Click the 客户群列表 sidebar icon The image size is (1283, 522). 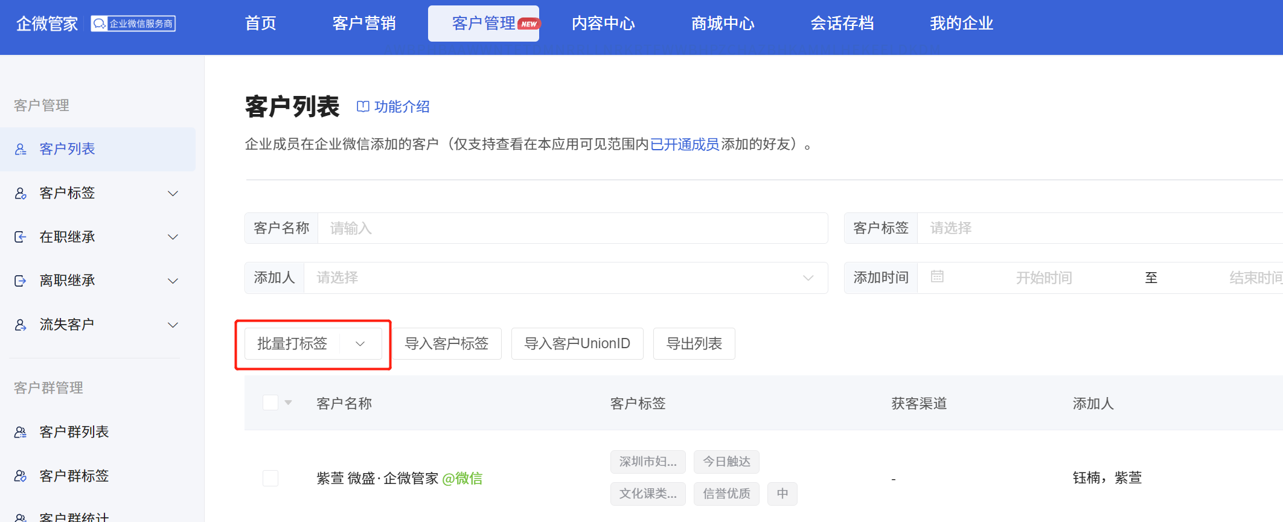(x=21, y=432)
